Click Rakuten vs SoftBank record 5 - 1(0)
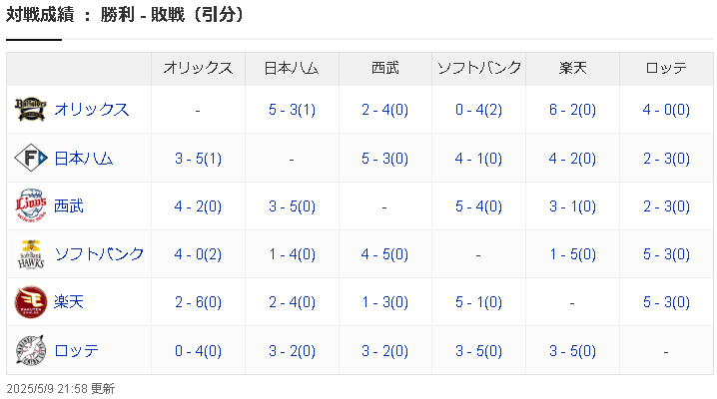 478,302
